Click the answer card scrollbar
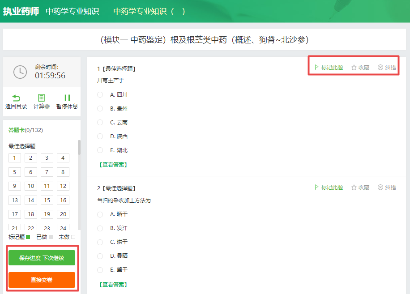This screenshot has width=410, height=294. click(x=79, y=148)
